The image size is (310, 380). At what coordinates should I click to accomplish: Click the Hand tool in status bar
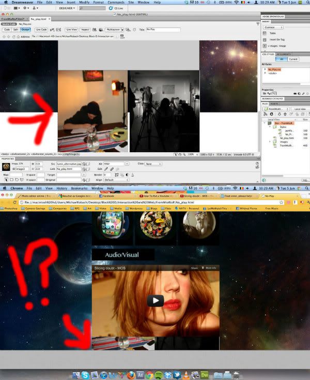(x=180, y=154)
